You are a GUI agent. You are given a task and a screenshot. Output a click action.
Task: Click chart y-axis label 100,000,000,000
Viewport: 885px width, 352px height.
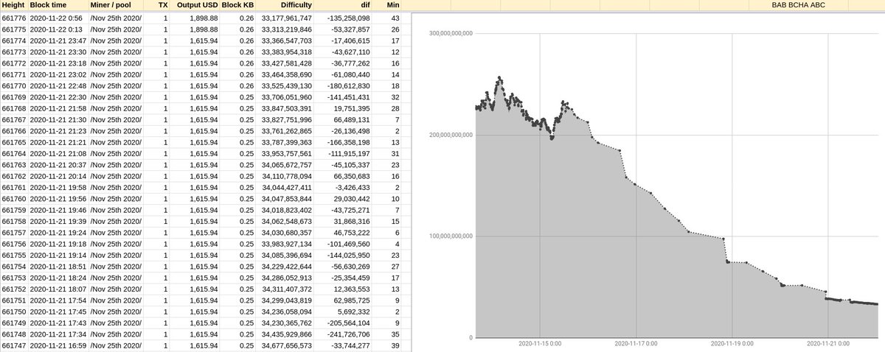click(x=450, y=236)
